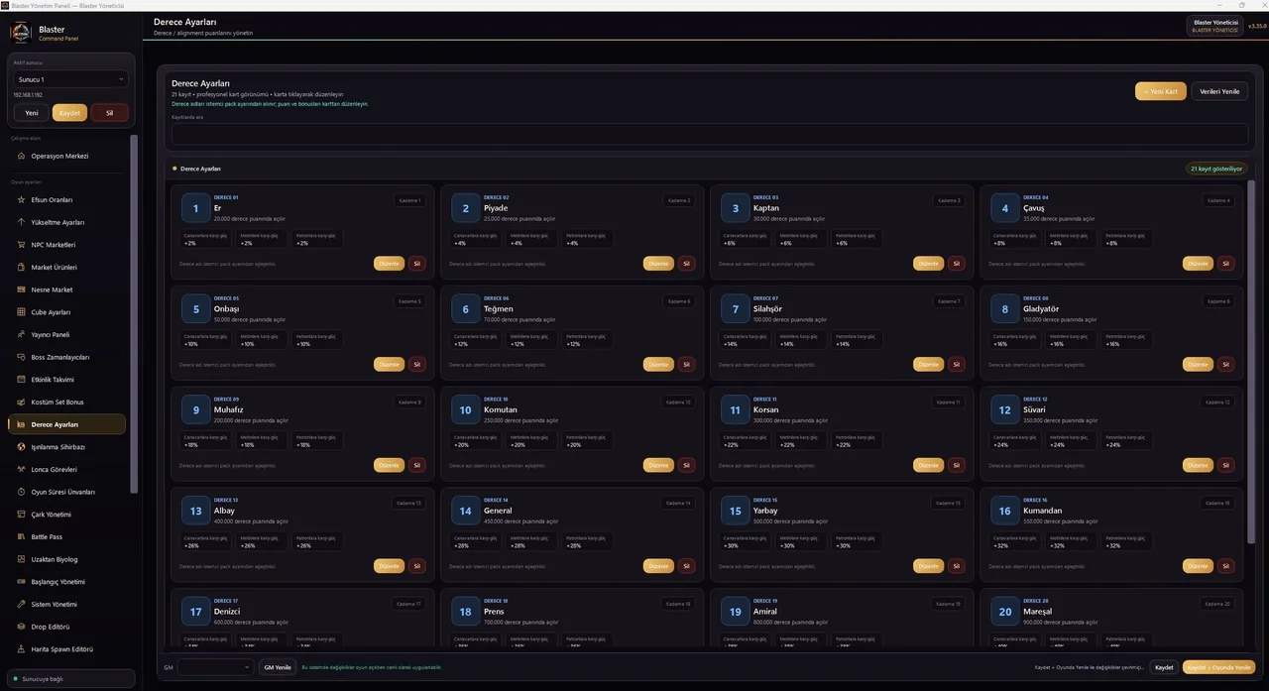This screenshot has width=1269, height=691.
Task: Click the bag icon for Market Ürünleri
Action: click(21, 267)
